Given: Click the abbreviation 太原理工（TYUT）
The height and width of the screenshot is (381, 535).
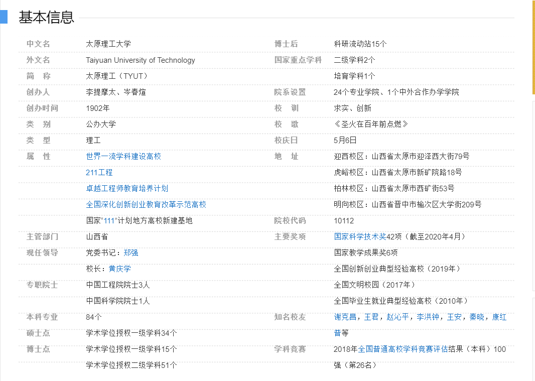Looking at the screenshot, I should [118, 76].
